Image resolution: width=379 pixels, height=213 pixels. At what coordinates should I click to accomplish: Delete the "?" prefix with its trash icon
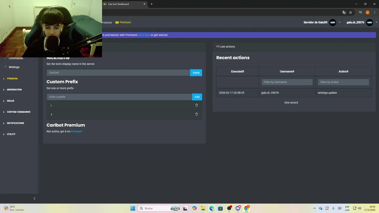pyautogui.click(x=196, y=114)
